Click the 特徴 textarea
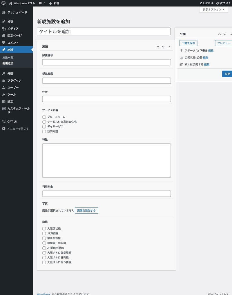Screen dimensions: 232x295 [x=106, y=160]
